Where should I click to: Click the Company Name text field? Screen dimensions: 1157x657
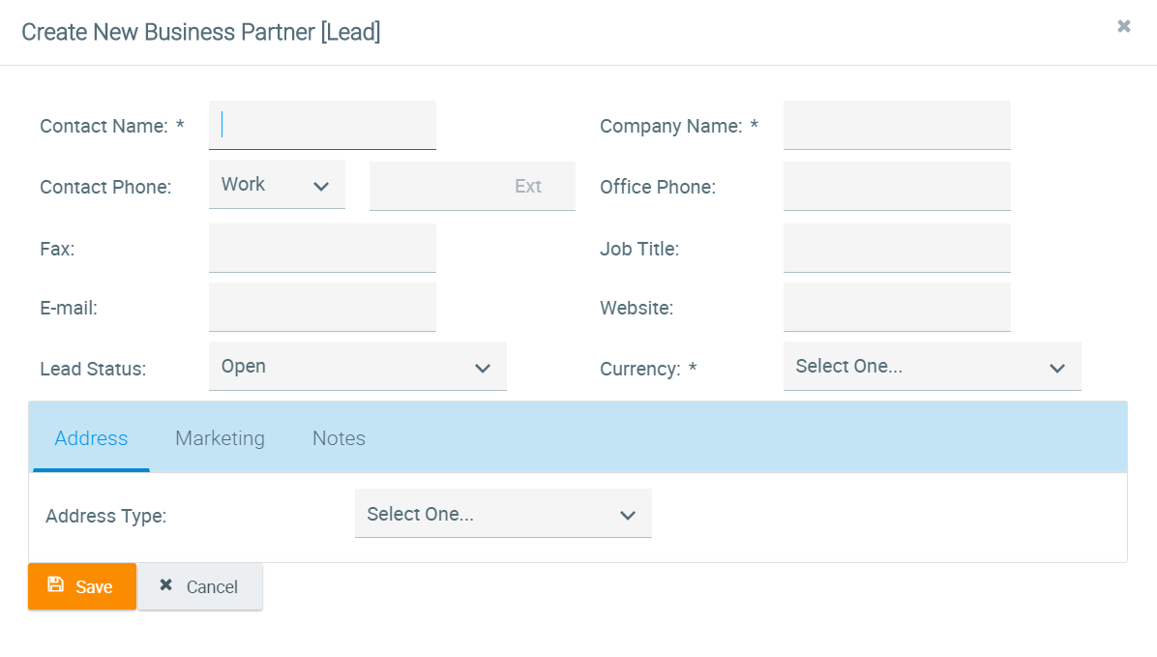click(x=897, y=126)
